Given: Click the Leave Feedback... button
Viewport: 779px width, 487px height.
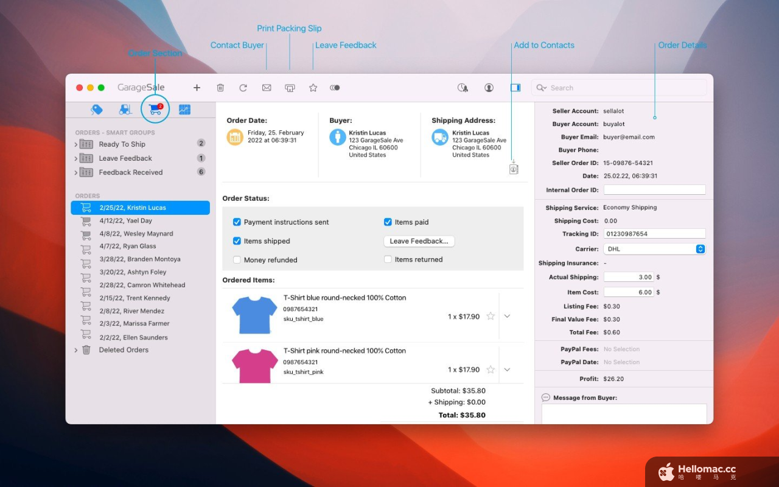Looking at the screenshot, I should (x=419, y=241).
